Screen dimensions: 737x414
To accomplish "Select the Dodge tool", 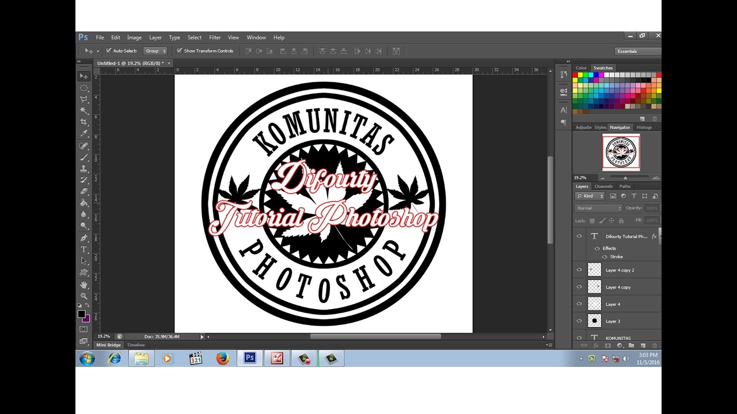I will pyautogui.click(x=84, y=226).
